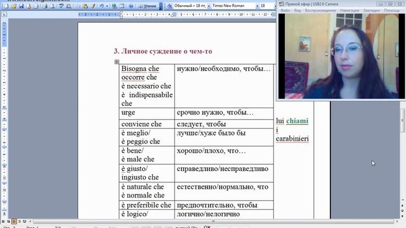Click the first-line indent marker on ruler

coord(121,13)
